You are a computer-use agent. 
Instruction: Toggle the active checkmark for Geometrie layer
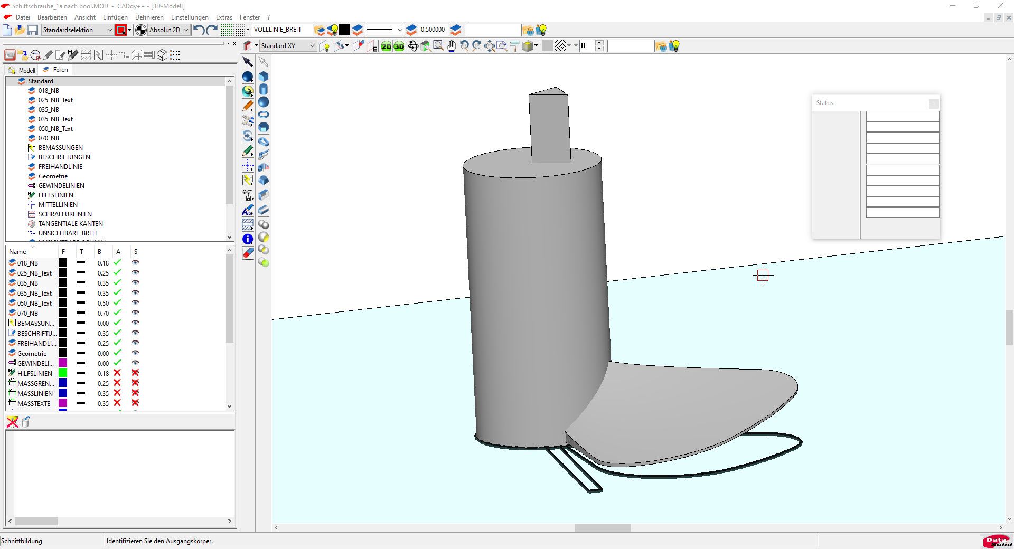(x=117, y=353)
